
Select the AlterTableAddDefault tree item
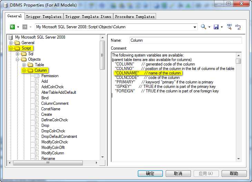click(59, 92)
